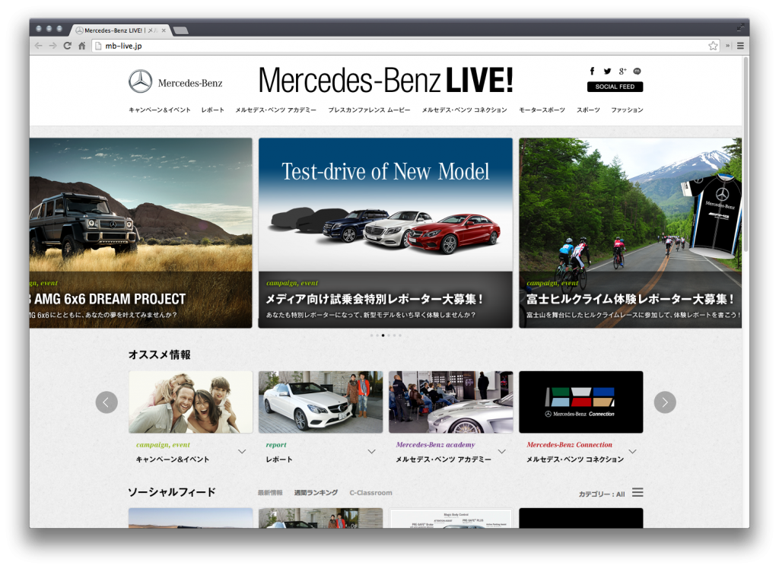Open the Mercedes-Benz Connection logo thumbnail
This screenshot has width=779, height=569.
point(581,402)
